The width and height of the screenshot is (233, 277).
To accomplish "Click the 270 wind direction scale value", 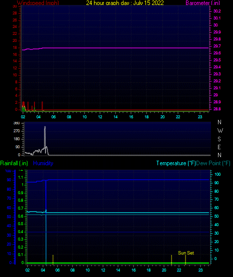I will click(16, 131).
